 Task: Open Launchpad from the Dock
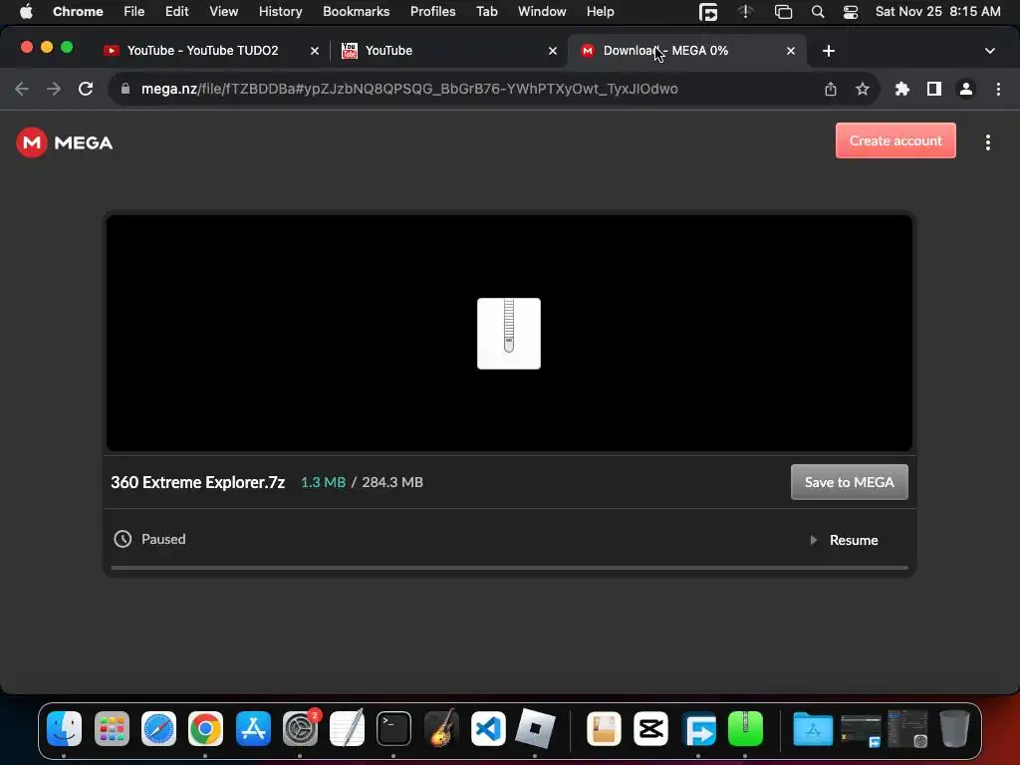tap(112, 728)
